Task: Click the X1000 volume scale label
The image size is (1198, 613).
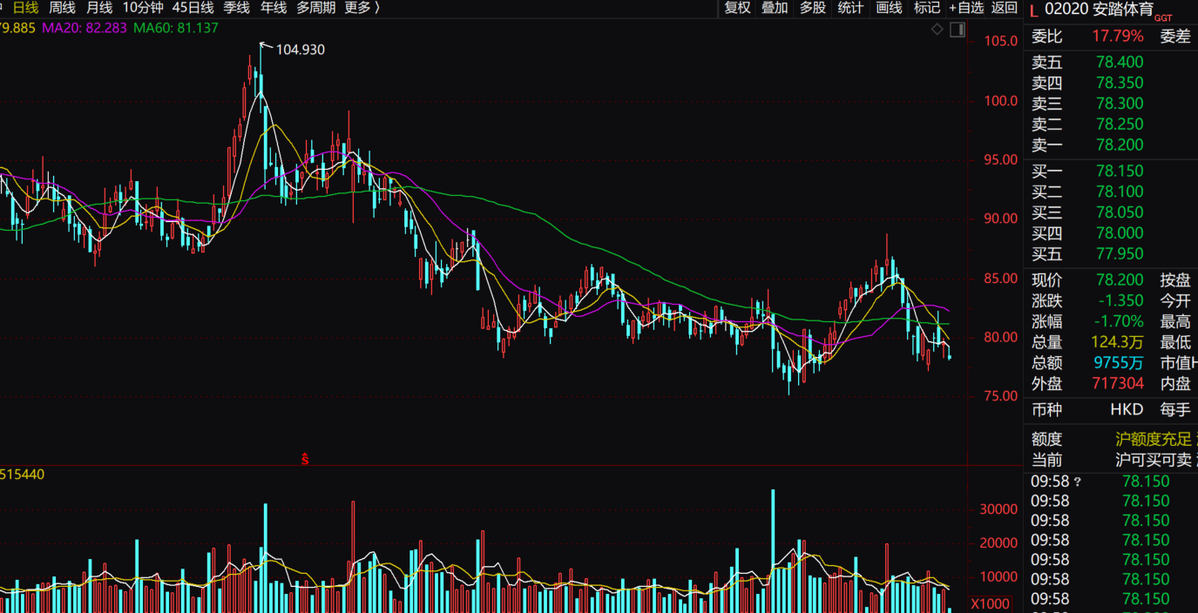Action: (990, 603)
